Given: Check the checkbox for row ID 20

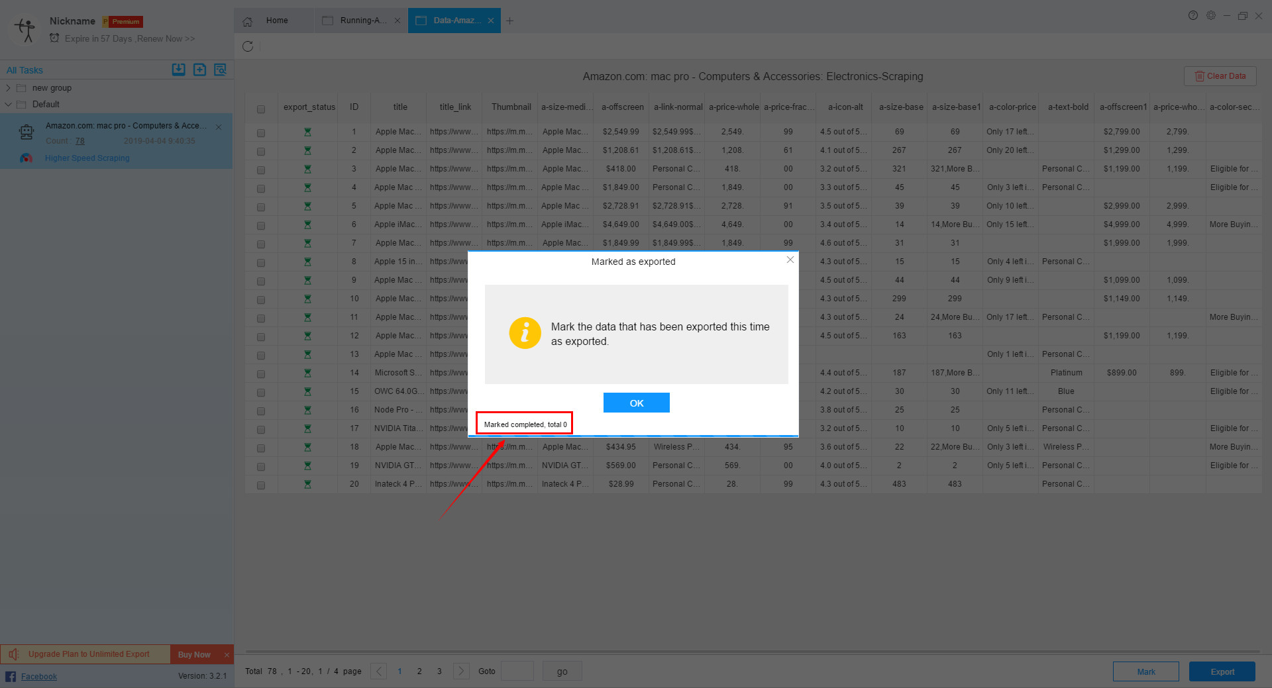Looking at the screenshot, I should pyautogui.click(x=261, y=485).
